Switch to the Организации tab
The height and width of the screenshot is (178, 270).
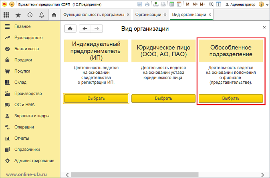click(148, 15)
